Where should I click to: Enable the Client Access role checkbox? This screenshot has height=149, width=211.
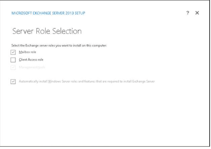pyautogui.click(x=13, y=60)
